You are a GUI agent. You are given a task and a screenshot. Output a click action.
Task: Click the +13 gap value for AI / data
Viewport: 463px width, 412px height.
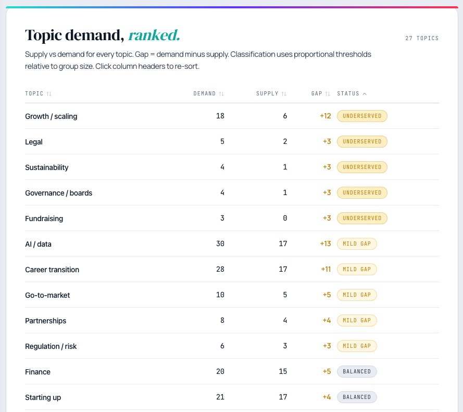click(x=326, y=244)
